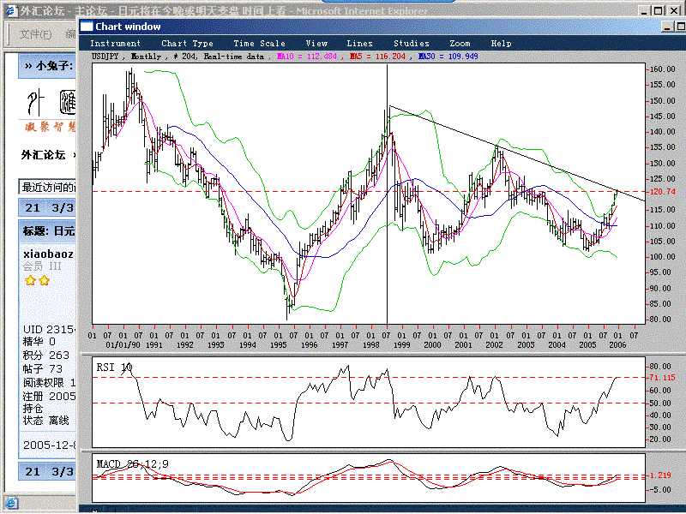This screenshot has width=686, height=514.
Task: Click the 1995 year label on time axis
Action: (x=278, y=345)
